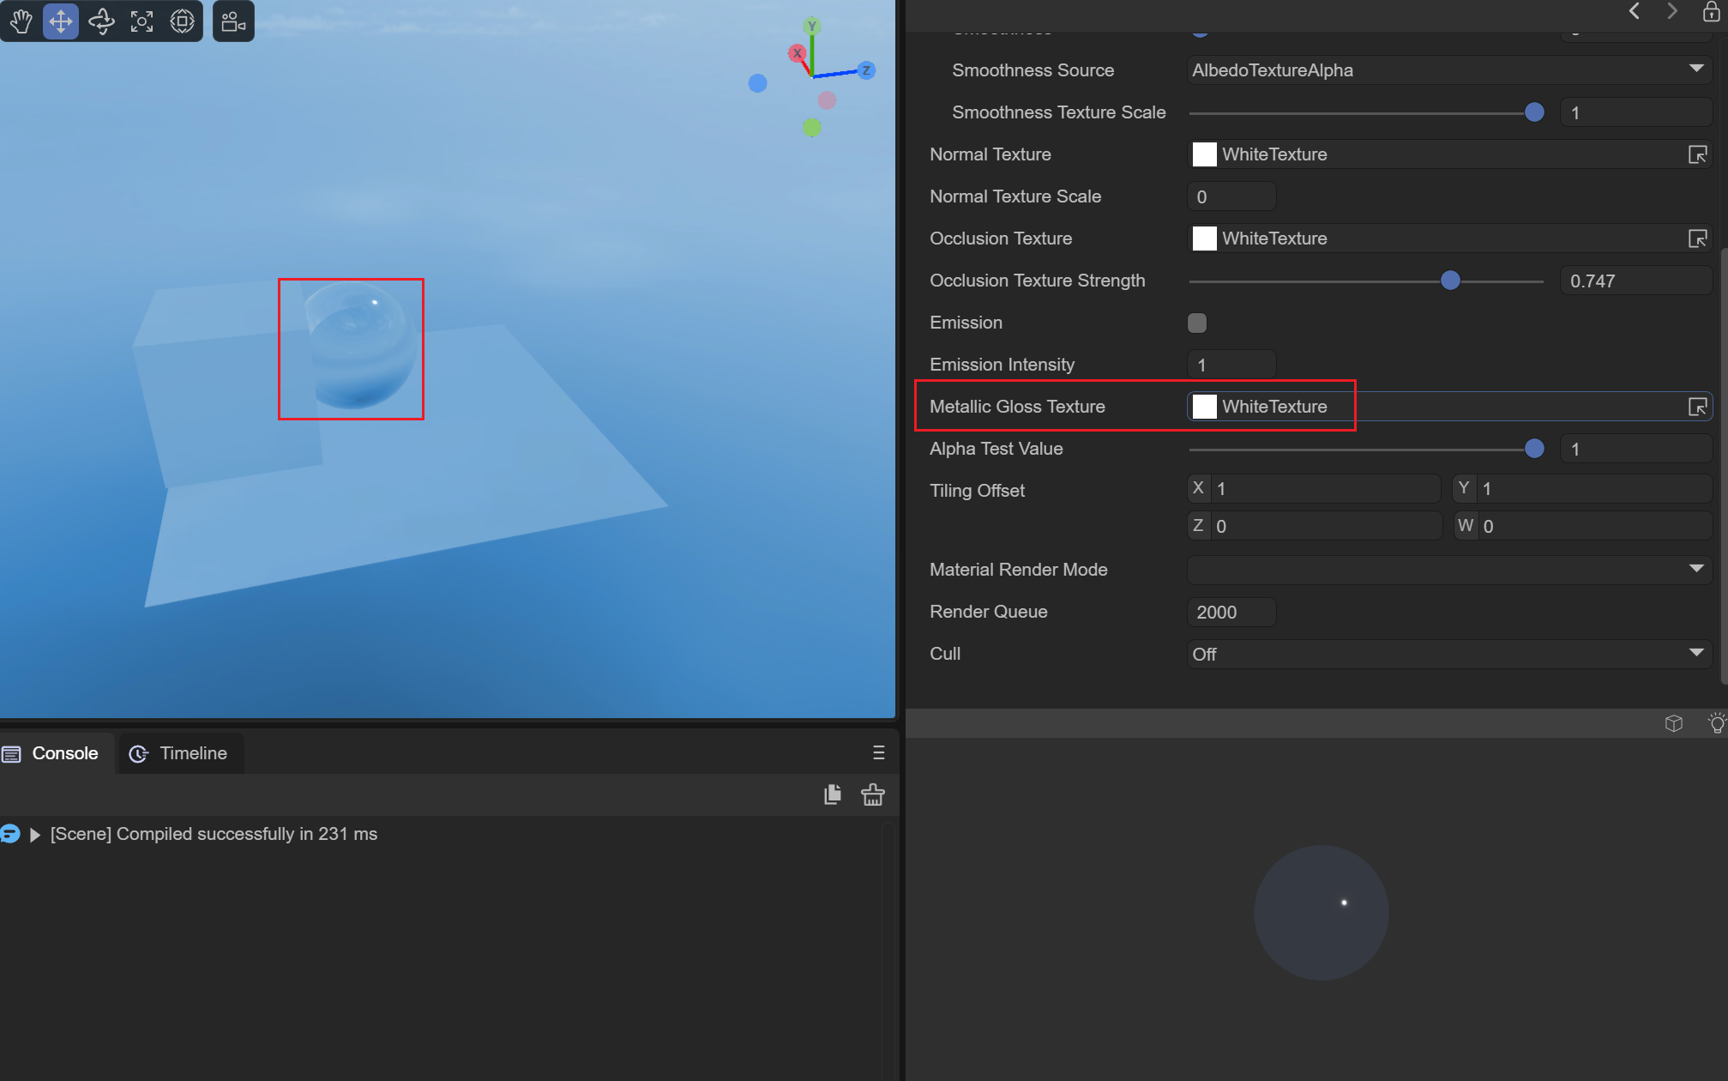Select the rotate tool
This screenshot has height=1081, width=1728.
pyautogui.click(x=101, y=21)
